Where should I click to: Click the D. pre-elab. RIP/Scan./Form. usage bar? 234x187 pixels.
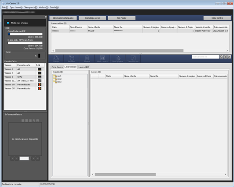(25, 43)
